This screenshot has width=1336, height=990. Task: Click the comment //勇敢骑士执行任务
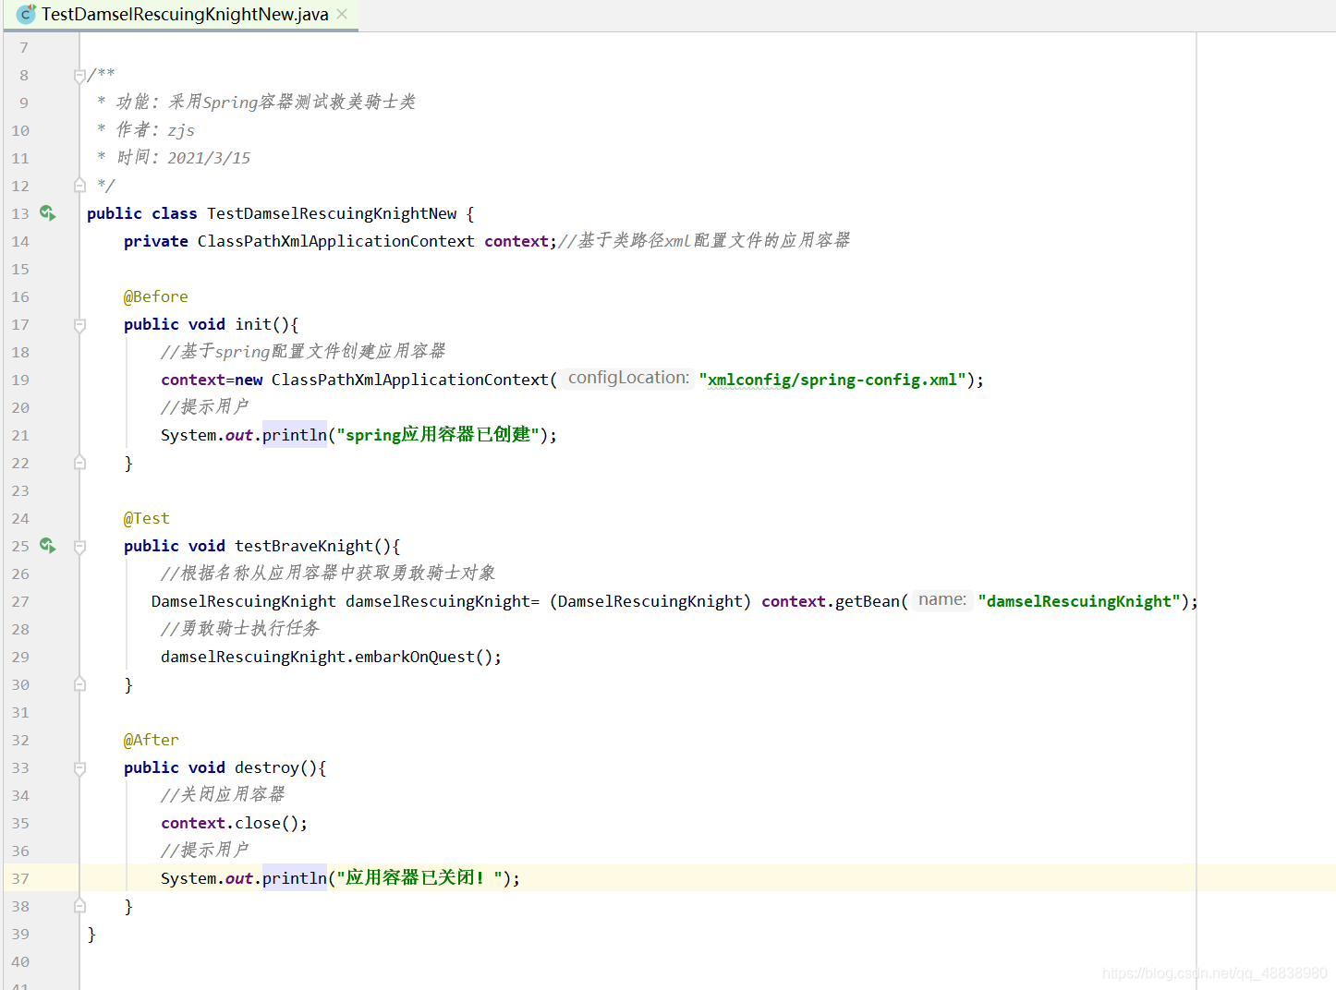240,628
